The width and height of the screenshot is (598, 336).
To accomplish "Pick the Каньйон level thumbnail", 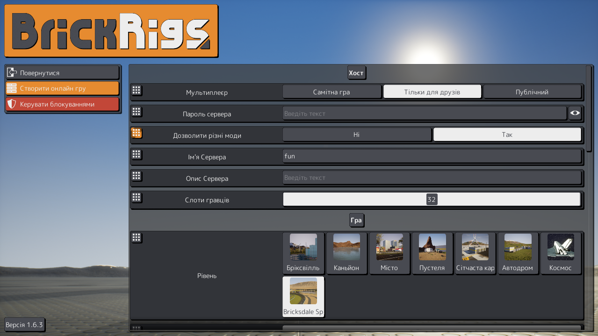I will click(346, 253).
